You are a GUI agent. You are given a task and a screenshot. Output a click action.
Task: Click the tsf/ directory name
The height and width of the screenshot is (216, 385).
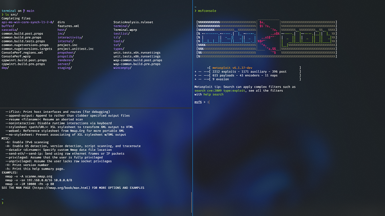[117, 45]
